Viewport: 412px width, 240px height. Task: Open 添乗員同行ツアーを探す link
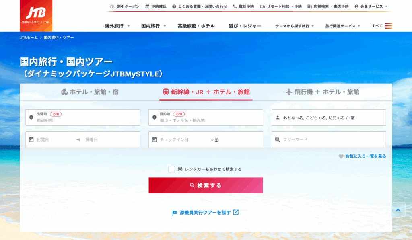tap(205, 213)
